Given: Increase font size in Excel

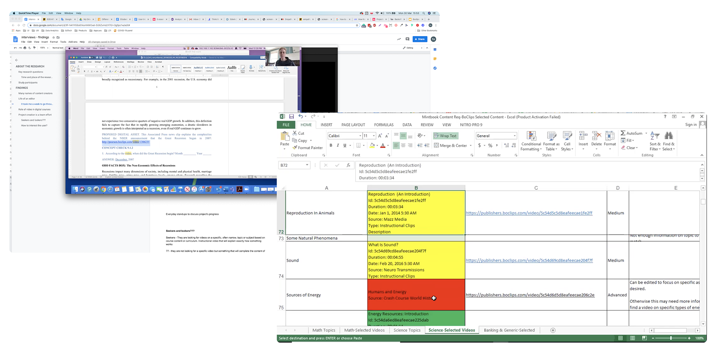Looking at the screenshot, I should 380,136.
